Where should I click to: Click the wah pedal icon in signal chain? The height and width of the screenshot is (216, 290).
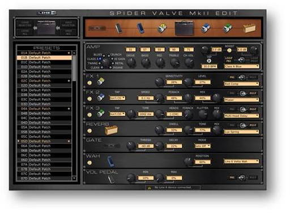pyautogui.click(x=140, y=28)
